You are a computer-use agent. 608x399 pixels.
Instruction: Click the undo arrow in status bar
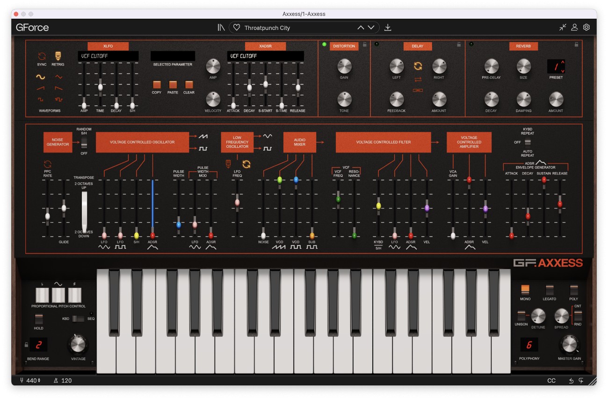pos(571,380)
